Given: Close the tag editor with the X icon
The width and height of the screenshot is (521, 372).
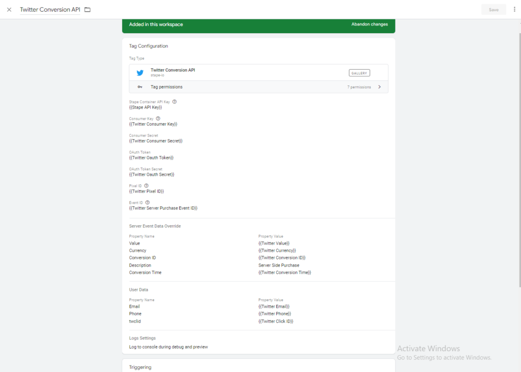Looking at the screenshot, I should tap(9, 10).
